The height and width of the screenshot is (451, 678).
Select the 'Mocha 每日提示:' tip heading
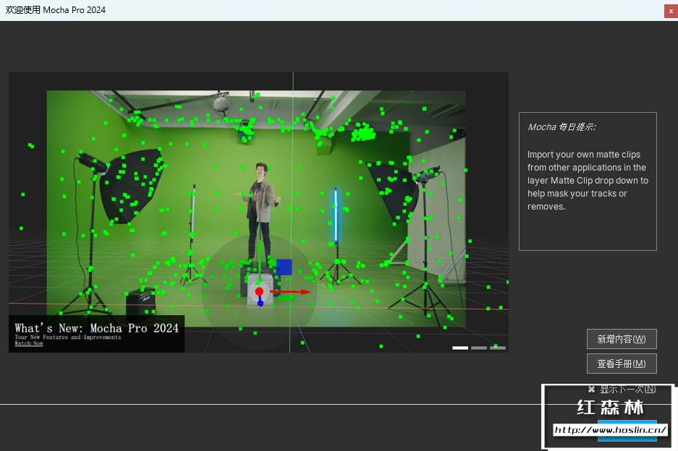[x=562, y=127]
